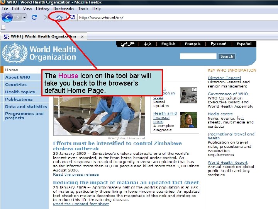The height and width of the screenshot is (209, 278).
Task: Reload the page with the refresh icon
Action: (34, 17)
